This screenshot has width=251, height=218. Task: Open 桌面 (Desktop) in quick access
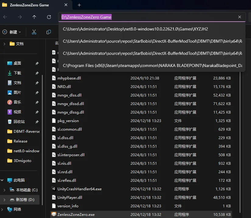point(17,63)
